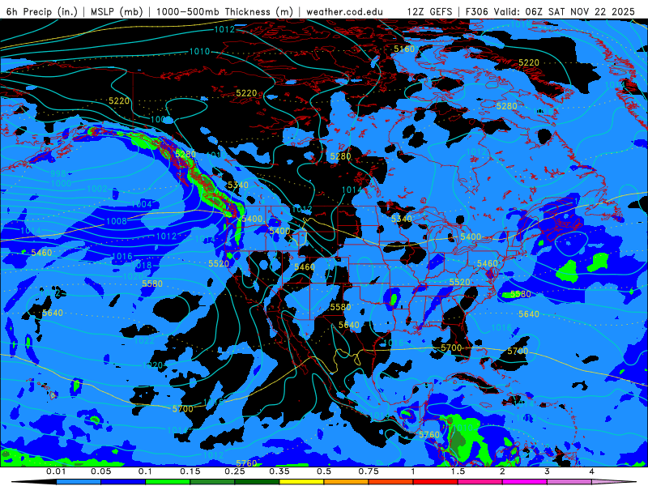Click the 1.5 legend value
The image size is (648, 486).
458,471
